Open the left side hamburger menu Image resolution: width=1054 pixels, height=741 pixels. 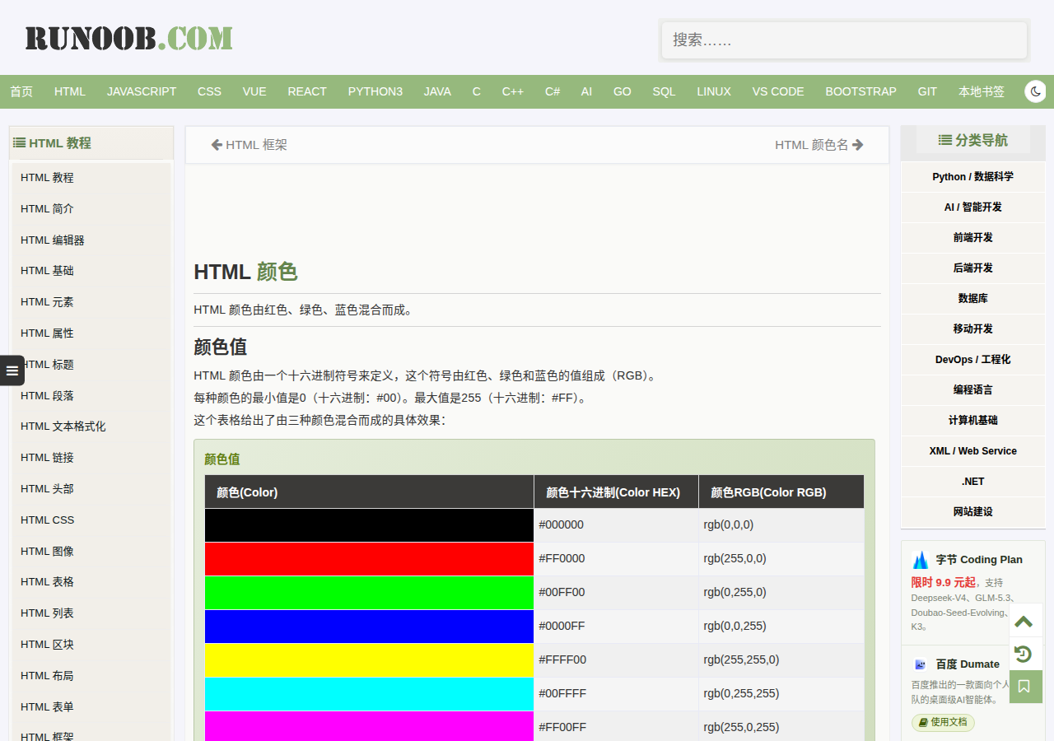[x=12, y=370]
